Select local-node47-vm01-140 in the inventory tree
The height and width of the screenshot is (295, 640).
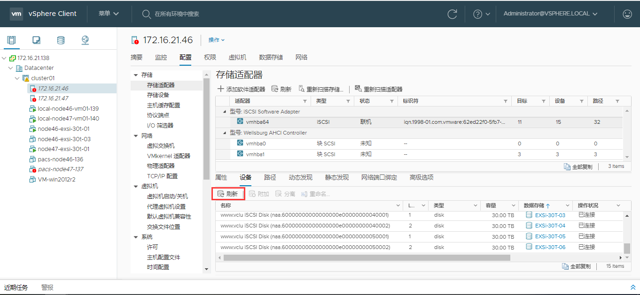pyautogui.click(x=69, y=119)
